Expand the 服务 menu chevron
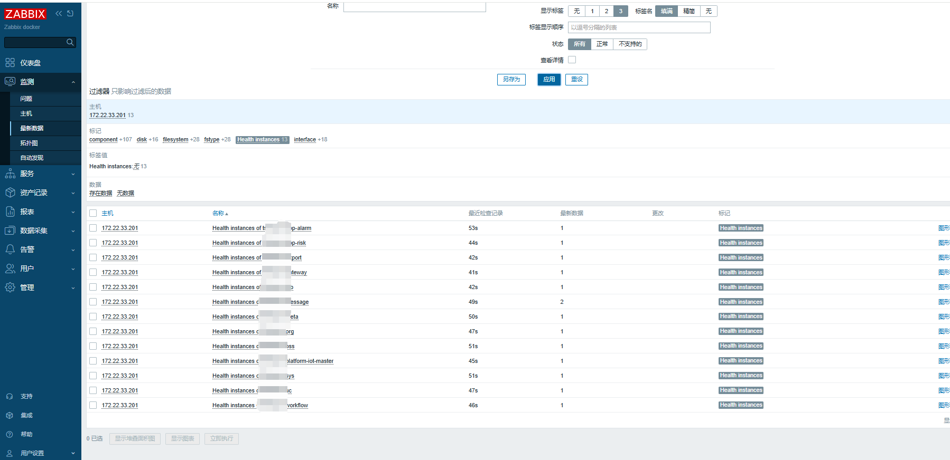This screenshot has width=950, height=460. (x=73, y=174)
